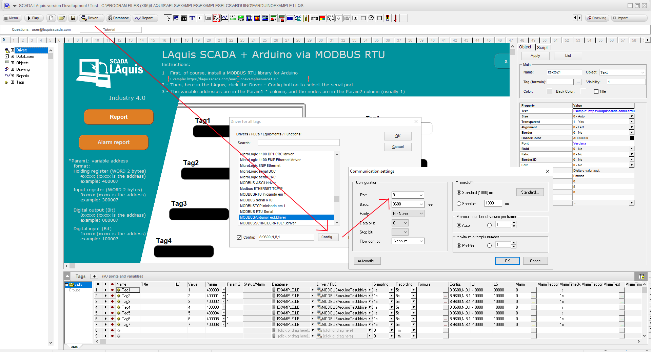The height and width of the screenshot is (352, 651).
Task: Open the more tools ellipsis
Action: coord(403,18)
